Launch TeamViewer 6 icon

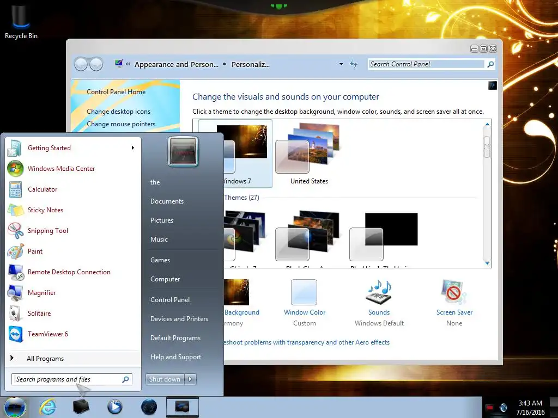pos(15,334)
